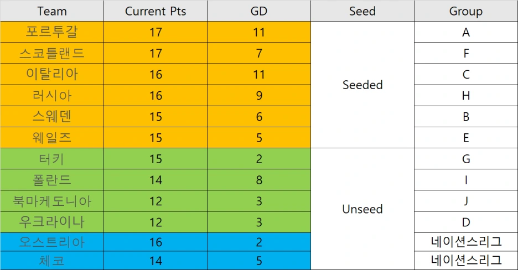
Task: Click the 체코 team cell
Action: [52, 261]
